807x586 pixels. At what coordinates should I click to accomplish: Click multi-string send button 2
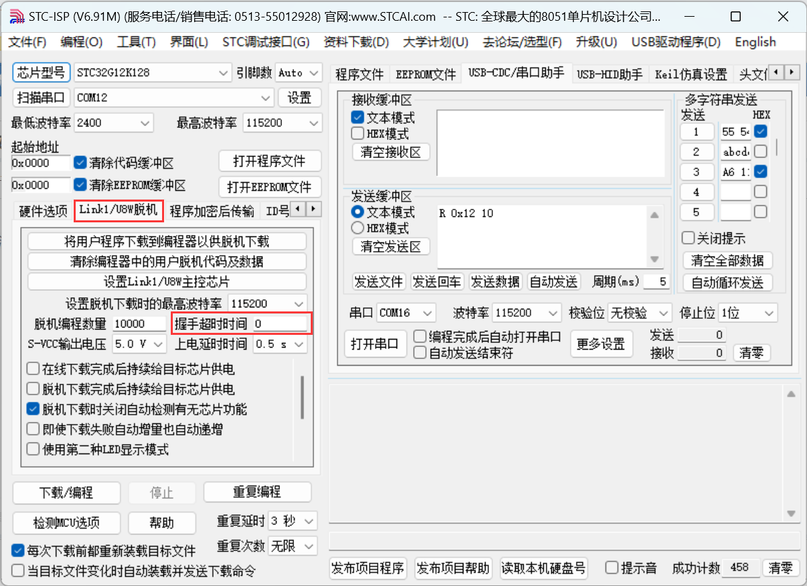pyautogui.click(x=696, y=152)
